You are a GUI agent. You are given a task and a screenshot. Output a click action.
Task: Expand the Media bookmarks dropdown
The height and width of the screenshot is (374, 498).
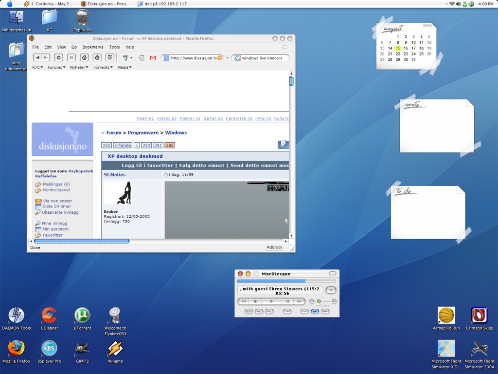[x=124, y=67]
